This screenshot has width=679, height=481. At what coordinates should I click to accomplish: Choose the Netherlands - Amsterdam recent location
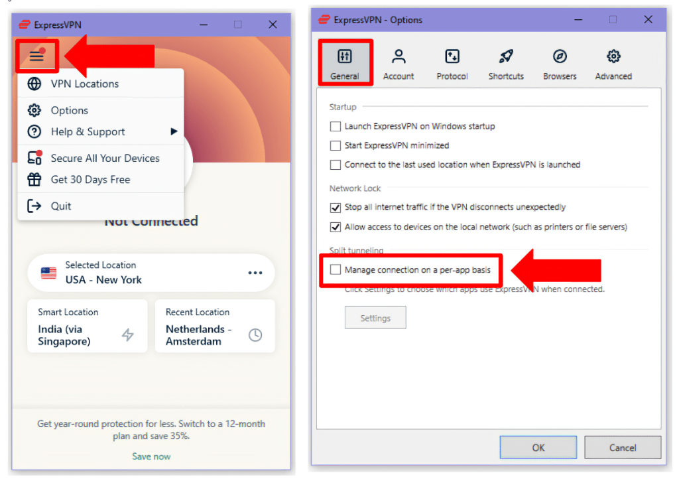[x=215, y=326]
